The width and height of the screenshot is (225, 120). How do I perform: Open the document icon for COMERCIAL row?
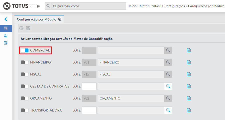pyautogui.click(x=189, y=50)
